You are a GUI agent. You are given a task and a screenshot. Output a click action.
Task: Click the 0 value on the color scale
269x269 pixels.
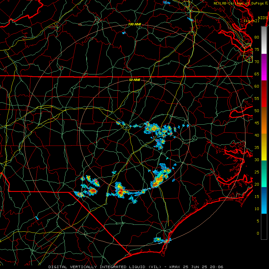point(258,233)
